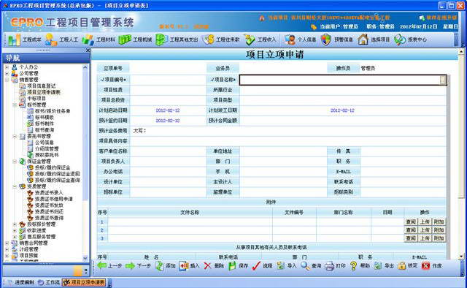The height and width of the screenshot is (288, 467).
Task: Collapse the 销售管理 tree node
Action: [x=7, y=80]
